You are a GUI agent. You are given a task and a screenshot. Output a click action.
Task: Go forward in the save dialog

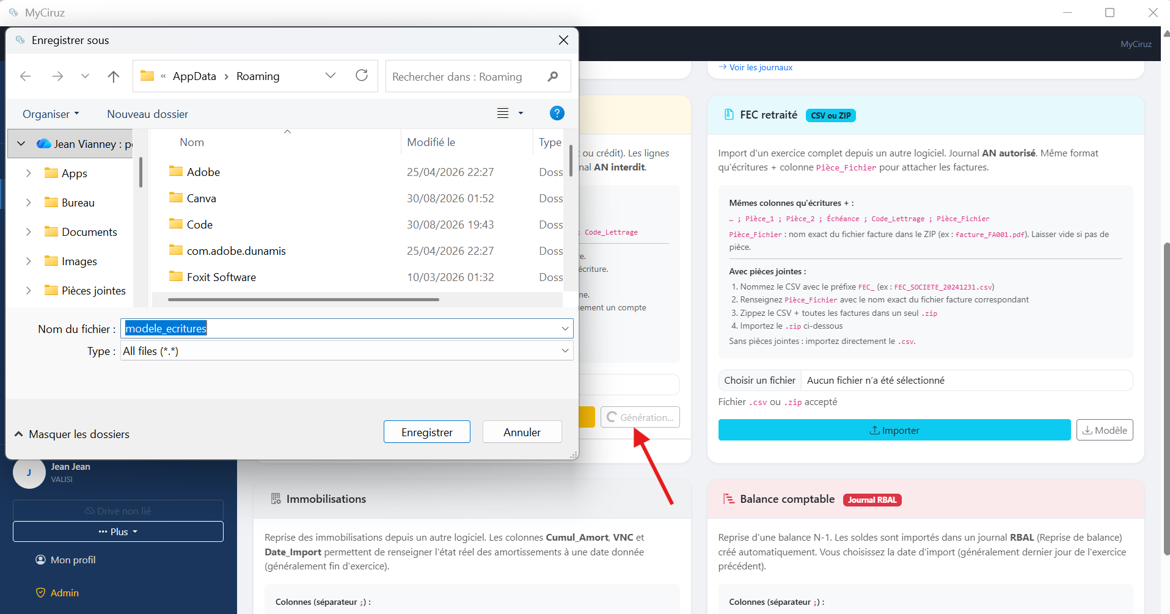[57, 76]
